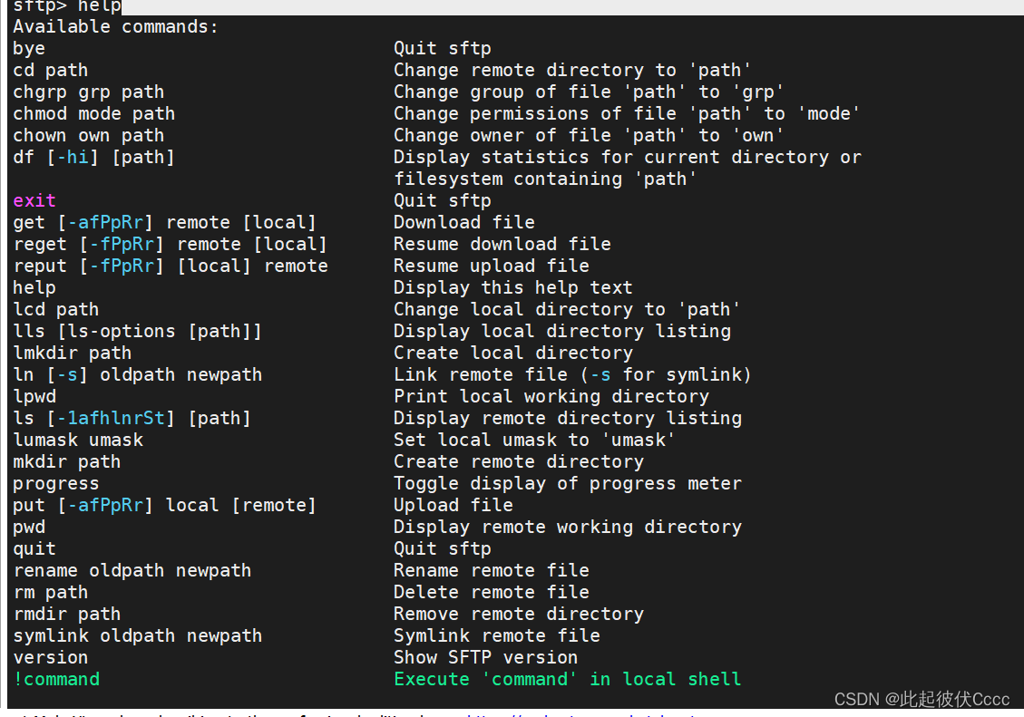Click the sftp> help prompt line
The height and width of the screenshot is (717, 1024).
66,6
